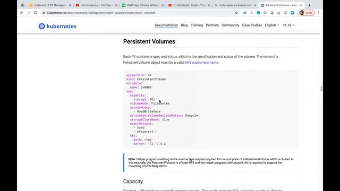340x191 pixels.
Task: Open the Case Studies nav link
Action: (x=252, y=25)
